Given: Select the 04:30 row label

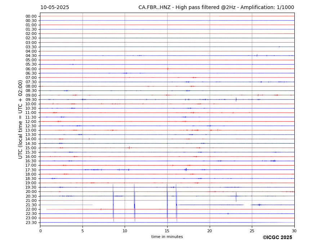Looking at the screenshot, I should pos(31,56).
